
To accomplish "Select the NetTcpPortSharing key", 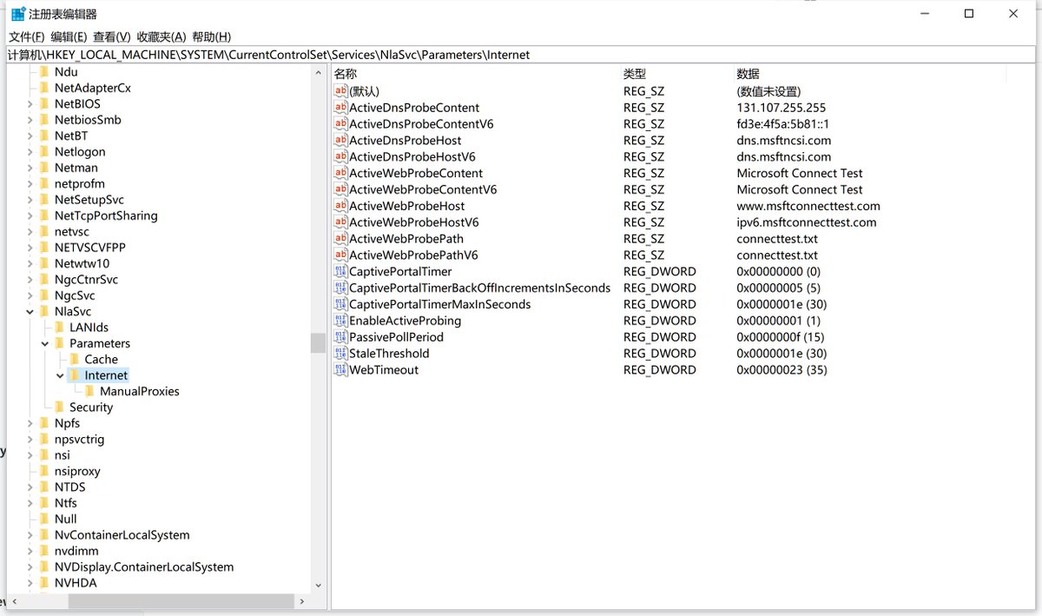I will point(106,215).
